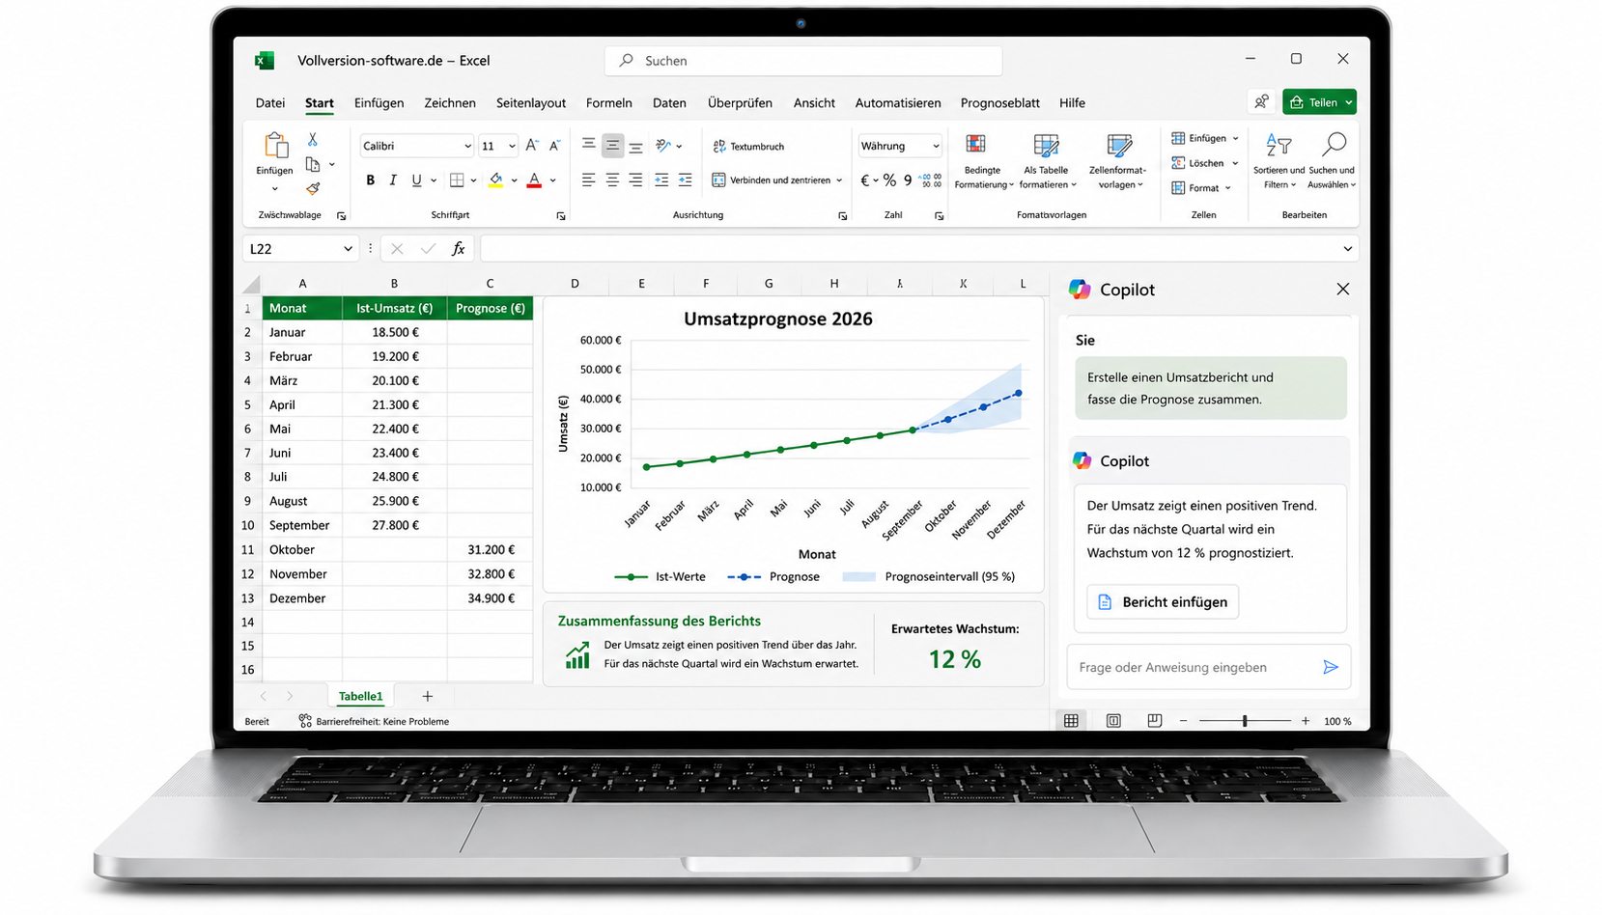
Task: Expand the Verbinden und zentrieren dropdown arrow
Action: (x=839, y=180)
